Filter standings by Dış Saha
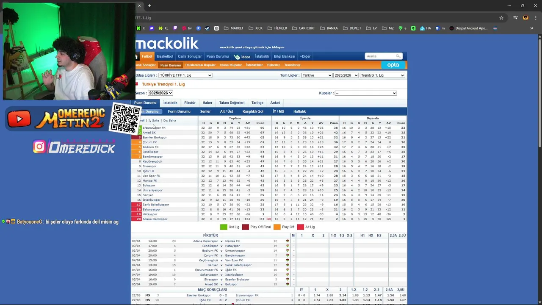Viewport: 542px width, 305px height. (x=169, y=121)
